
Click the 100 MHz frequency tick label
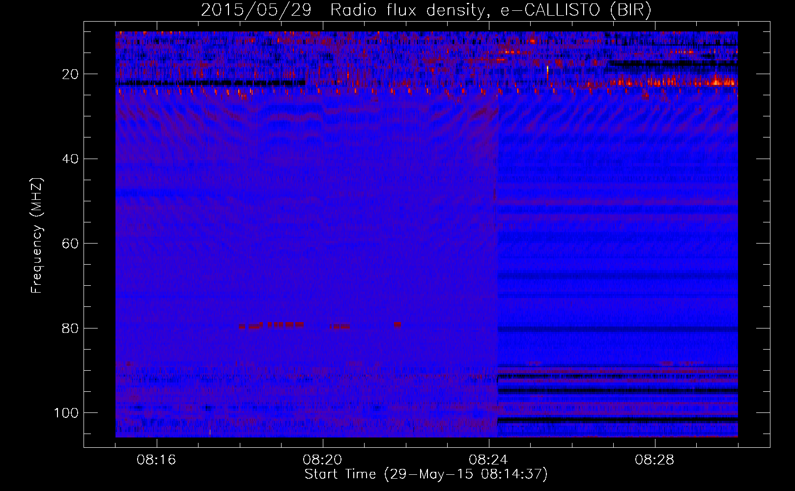click(67, 413)
